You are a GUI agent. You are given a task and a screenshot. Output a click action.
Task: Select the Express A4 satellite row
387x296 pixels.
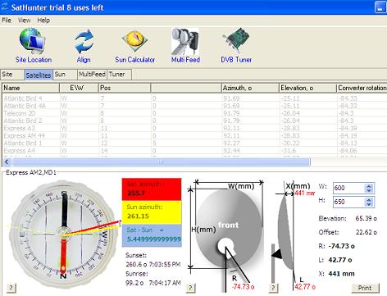click(x=194, y=151)
